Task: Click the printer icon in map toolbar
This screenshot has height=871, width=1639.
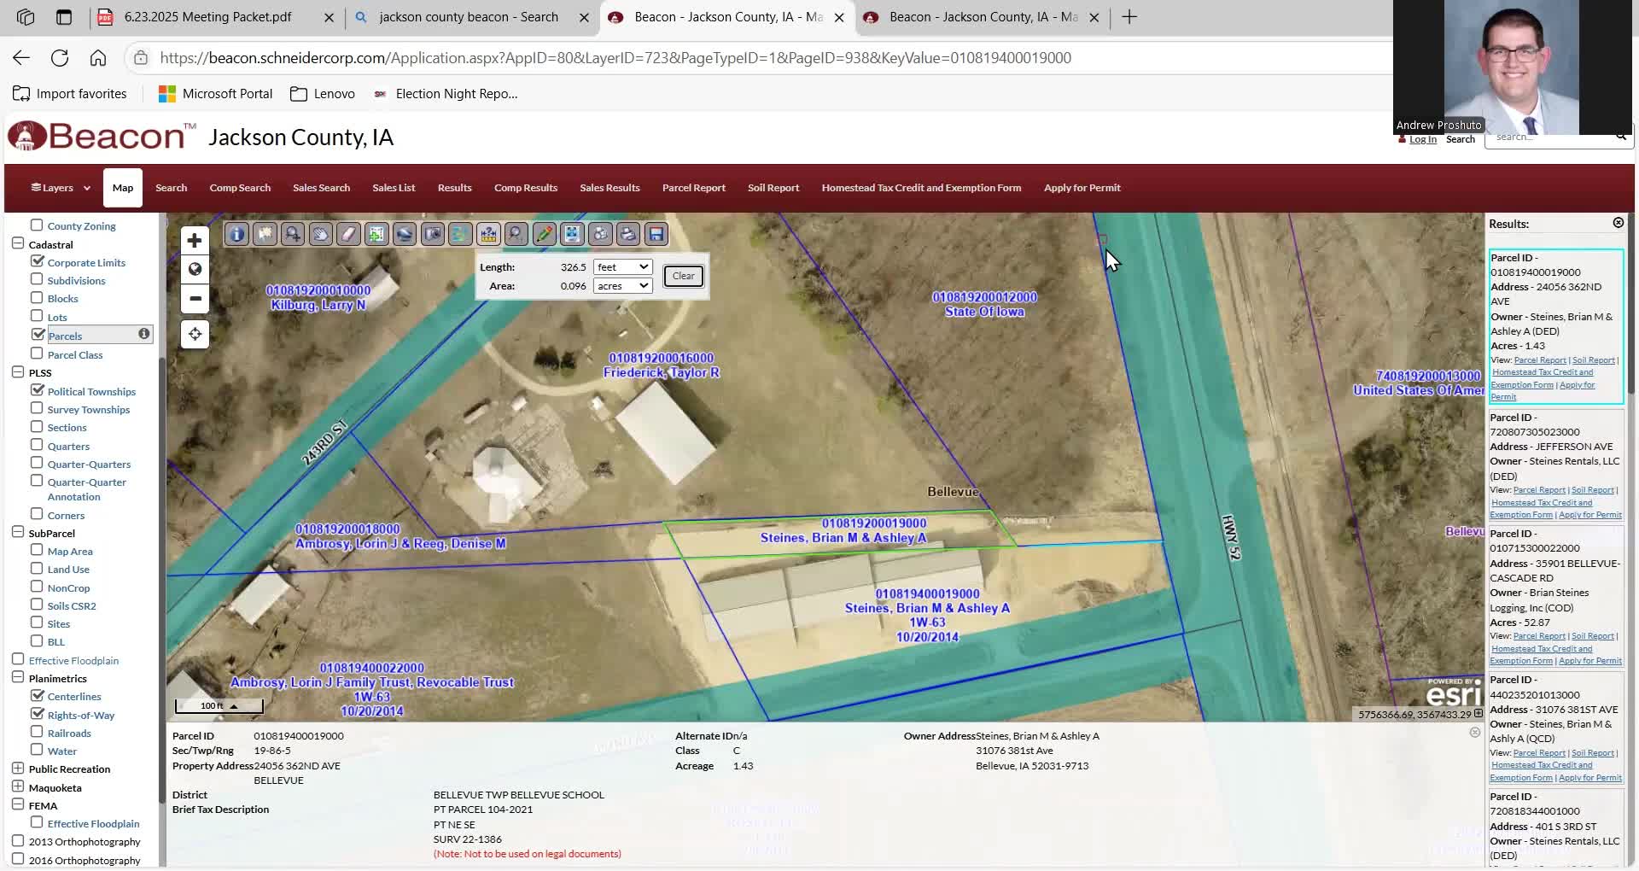Action: pos(628,234)
